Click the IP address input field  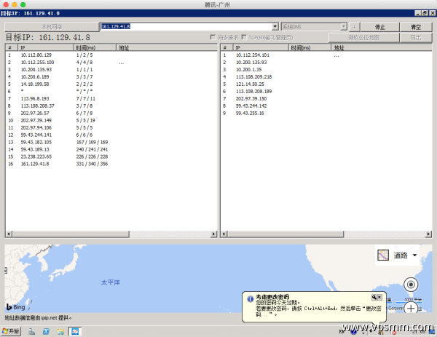pos(186,26)
